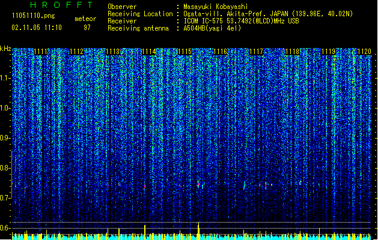
Task: Click the 1.1 frequency axis label
Action: click(5, 78)
